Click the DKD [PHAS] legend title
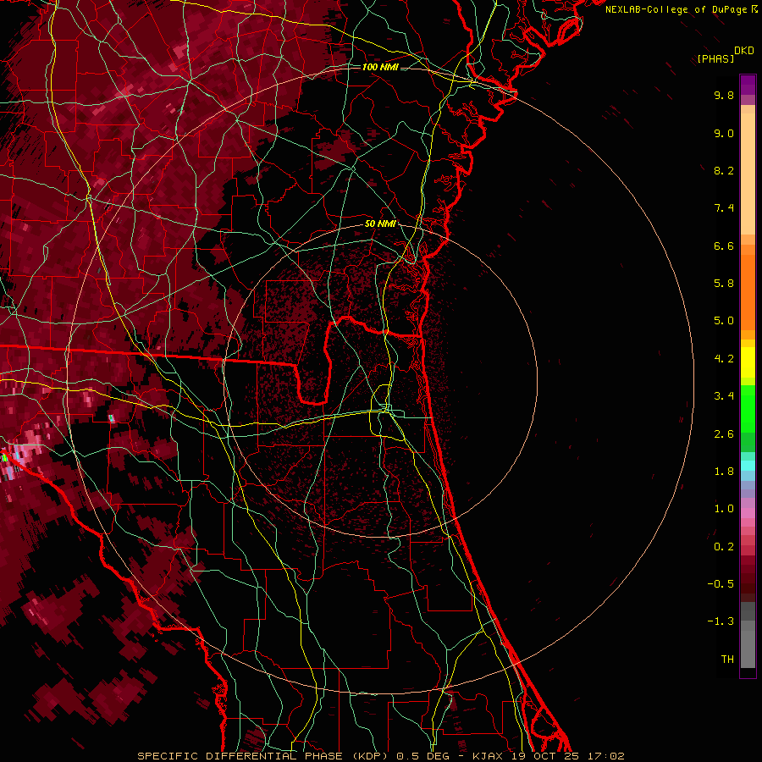 coord(725,54)
